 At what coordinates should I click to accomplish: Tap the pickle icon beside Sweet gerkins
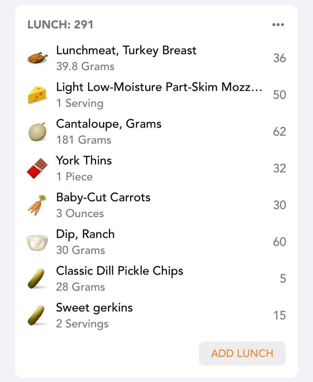[36, 315]
